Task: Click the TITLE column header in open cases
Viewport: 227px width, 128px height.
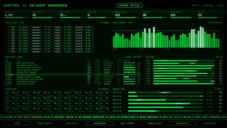Action: pos(18,60)
